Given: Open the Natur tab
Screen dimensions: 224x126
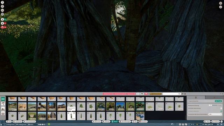Looking at the screenshot, I should [x=114, y=121].
